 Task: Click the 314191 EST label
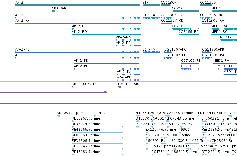point(101,113)
